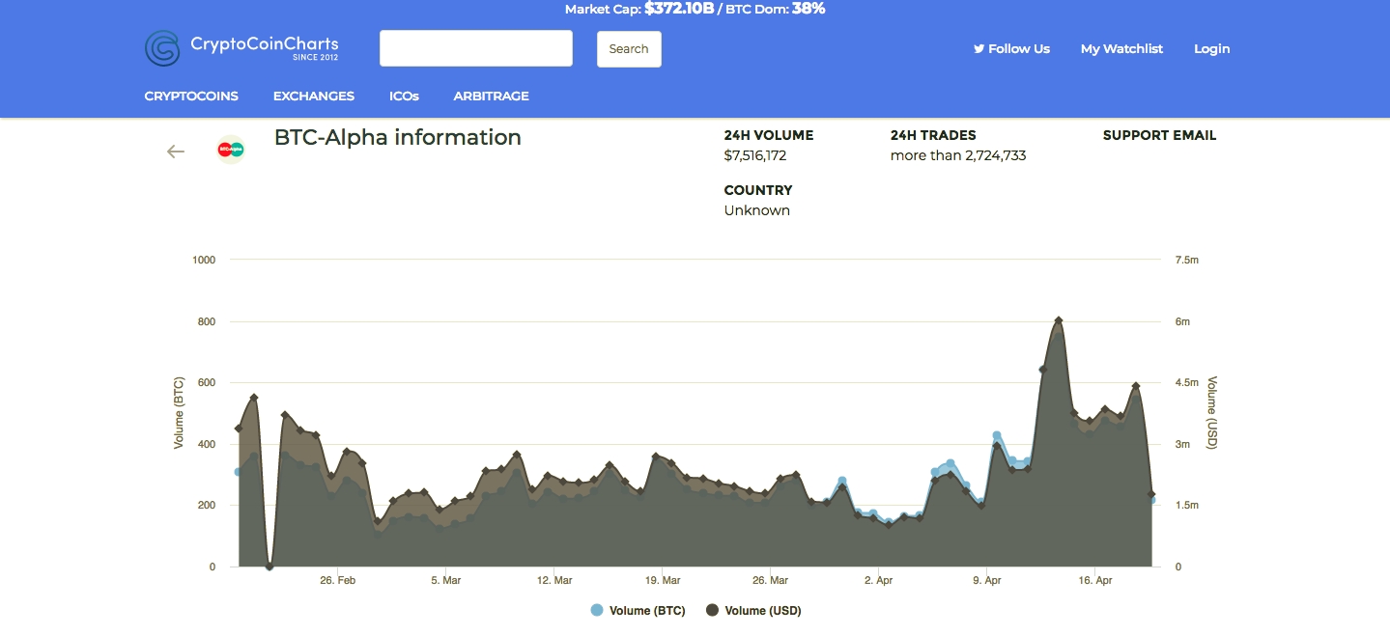Viewport: 1390px width, 636px height.
Task: Open My Watchlist
Action: click(x=1121, y=48)
